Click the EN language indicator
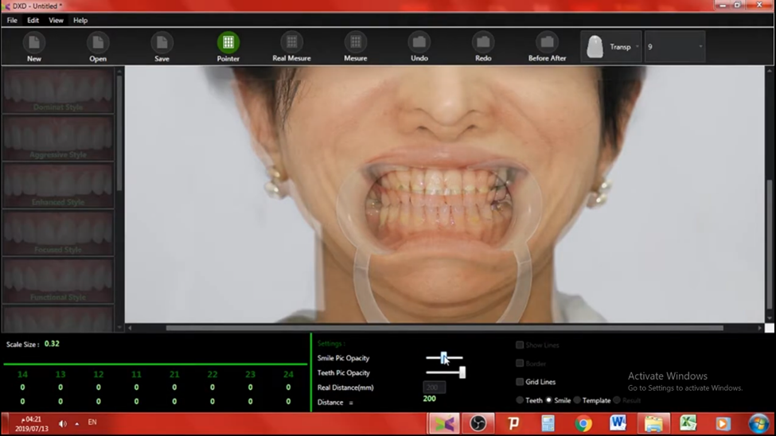Viewport: 776px width, 436px height. 92,422
